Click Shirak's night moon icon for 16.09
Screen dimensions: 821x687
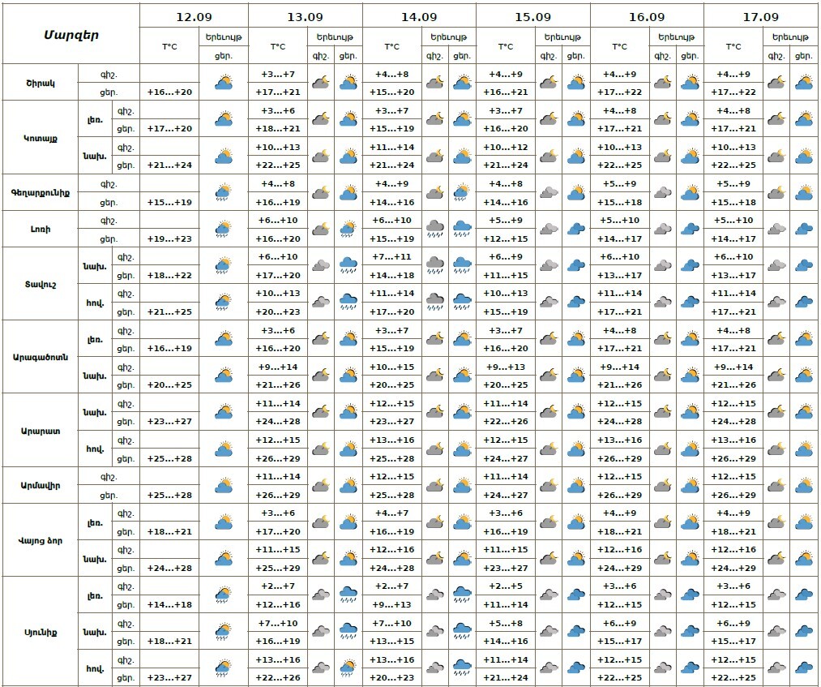(663, 82)
